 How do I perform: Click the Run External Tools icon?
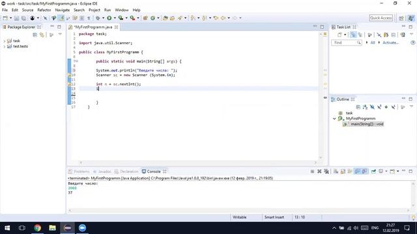[x=132, y=18]
